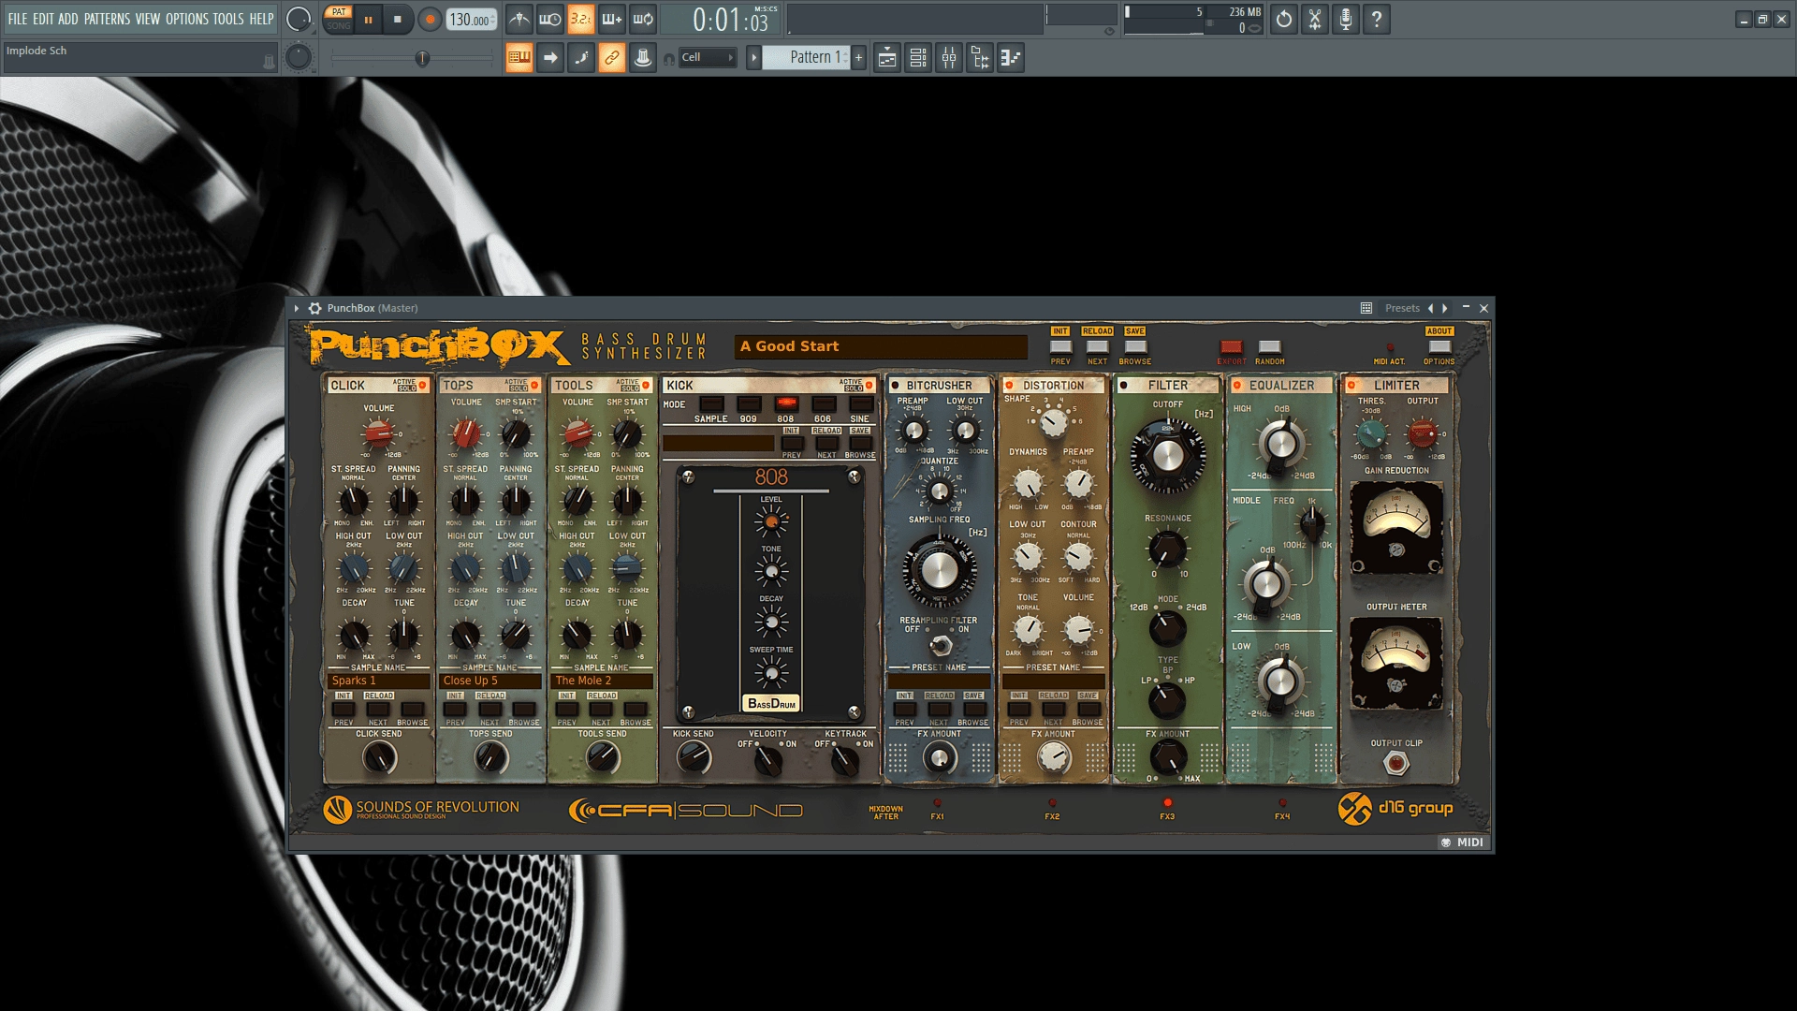Toggle the overdub recording icon
1797x1011 pixels.
tap(612, 19)
